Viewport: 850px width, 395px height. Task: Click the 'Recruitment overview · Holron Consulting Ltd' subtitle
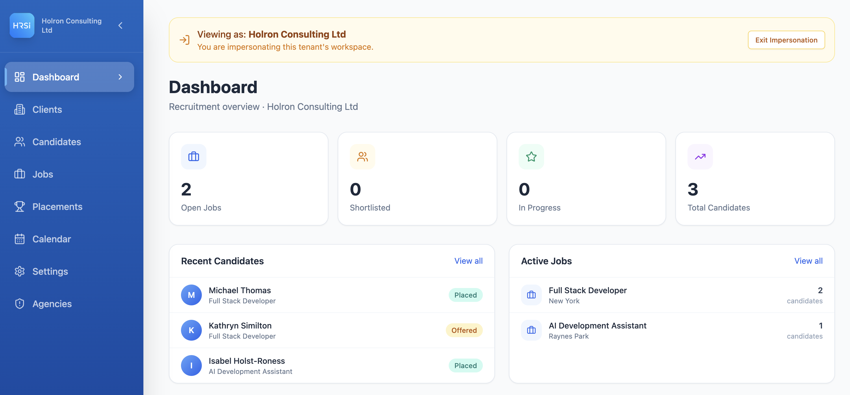[263, 107]
